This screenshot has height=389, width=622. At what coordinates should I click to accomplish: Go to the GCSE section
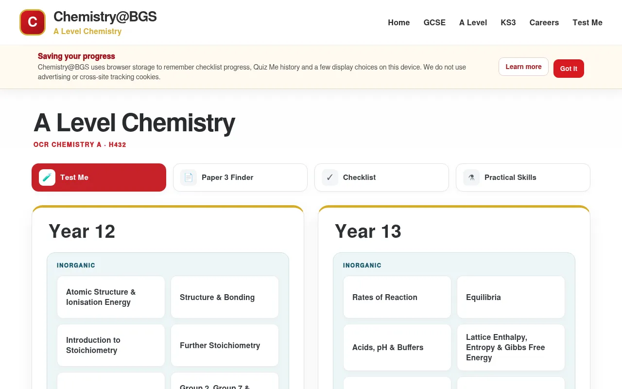(x=434, y=22)
